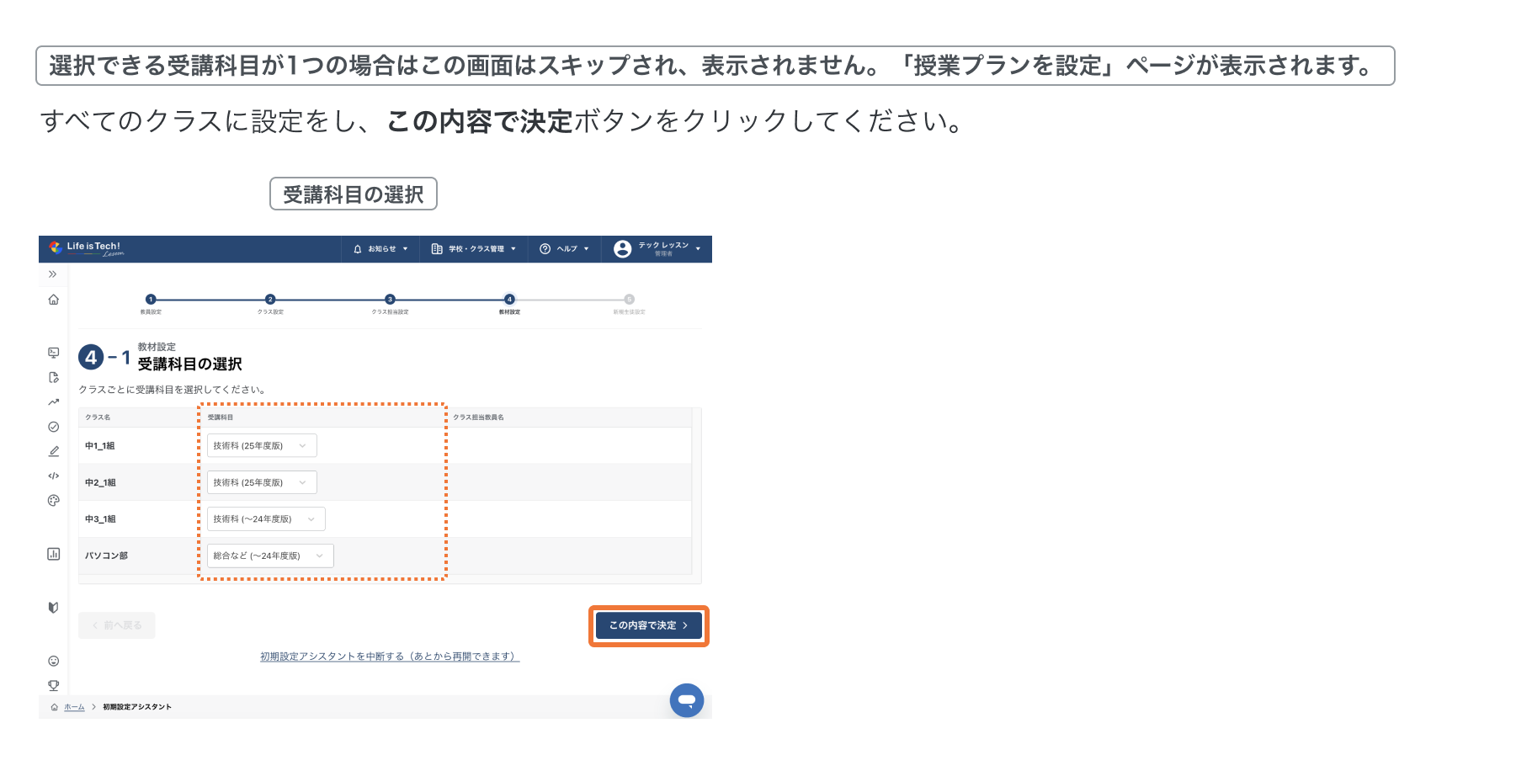Expand the 中3_1組 subject dropdown
The height and width of the screenshot is (771, 1532).
[266, 519]
